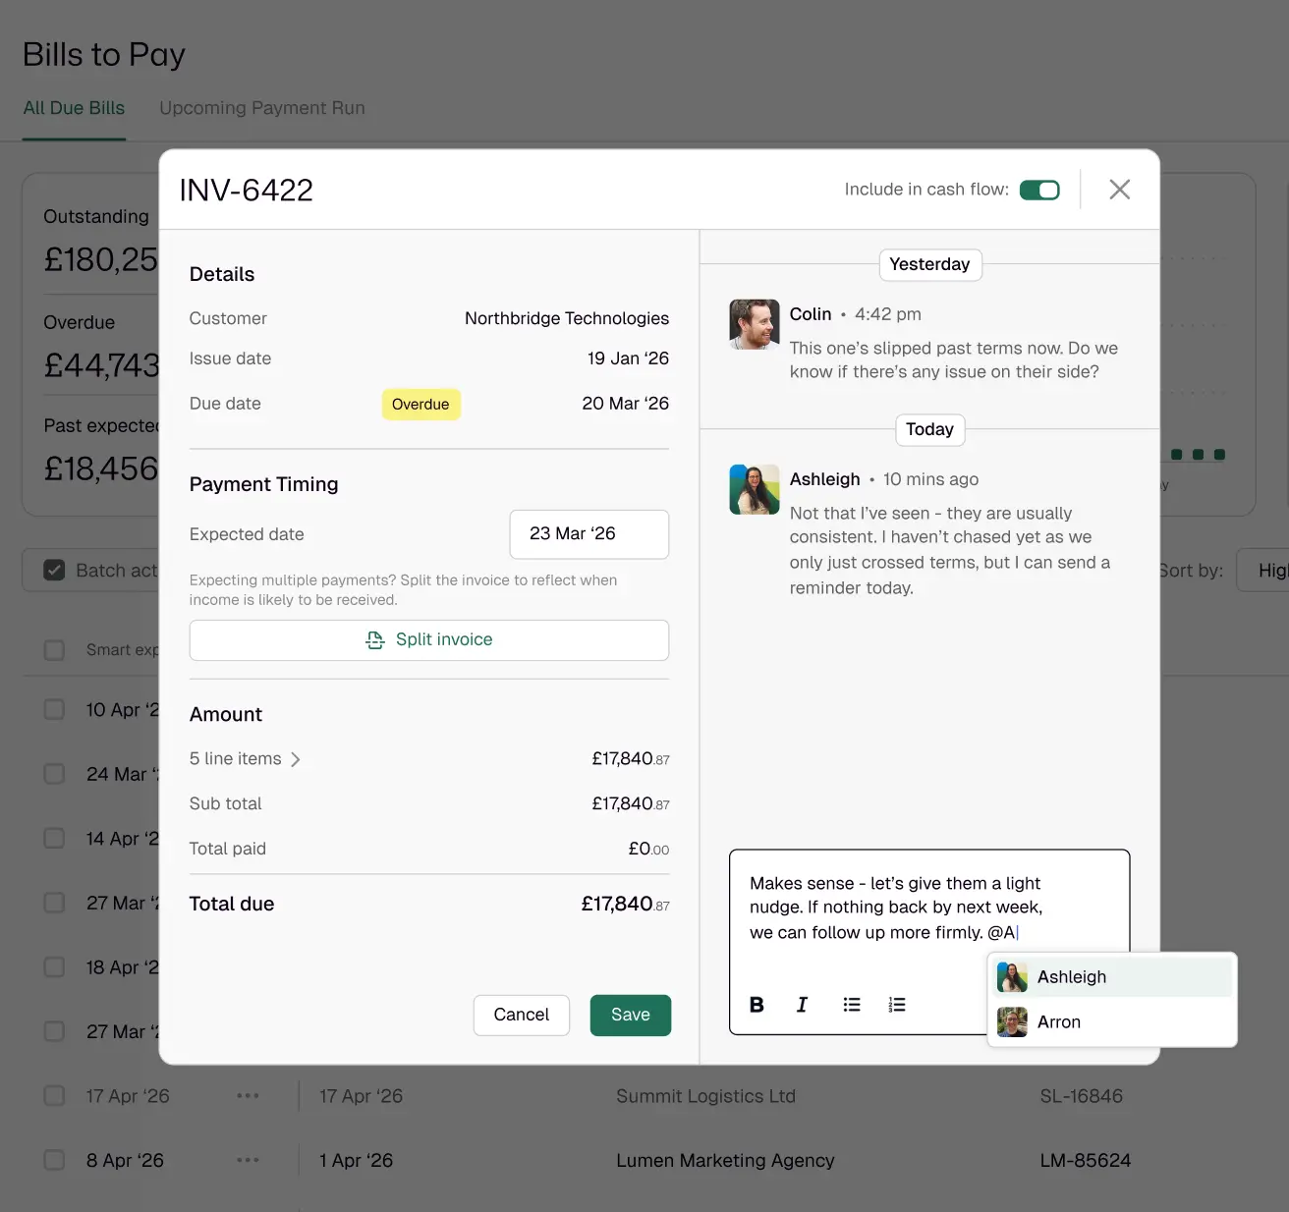Click the Northbridge Technologies customer name
Screen dimensions: 1289x1212
point(567,318)
